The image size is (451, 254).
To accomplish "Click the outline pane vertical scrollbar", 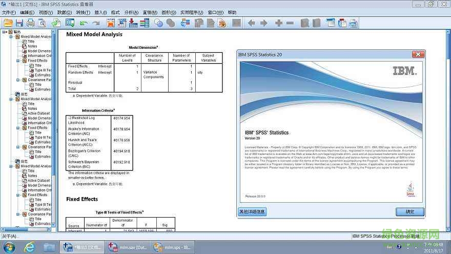I will [53, 128].
